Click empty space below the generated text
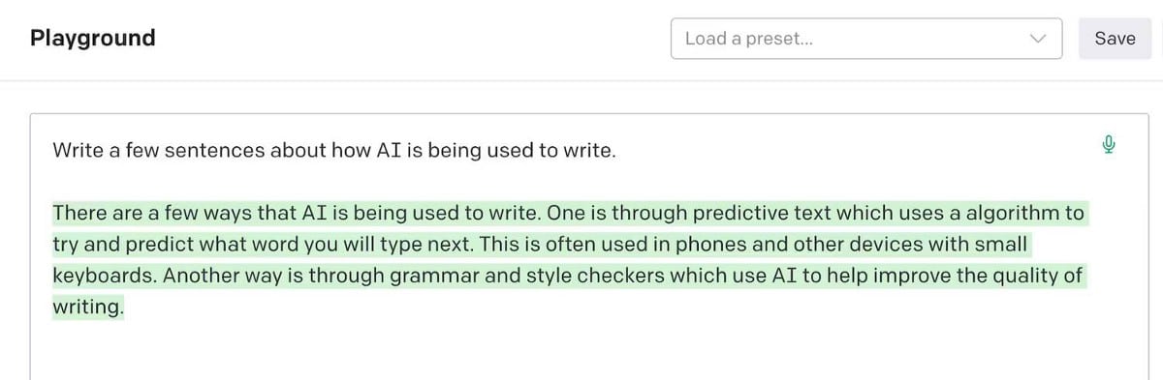 (x=581, y=353)
